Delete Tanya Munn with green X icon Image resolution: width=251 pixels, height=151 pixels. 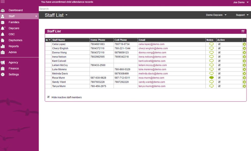coord(244,86)
